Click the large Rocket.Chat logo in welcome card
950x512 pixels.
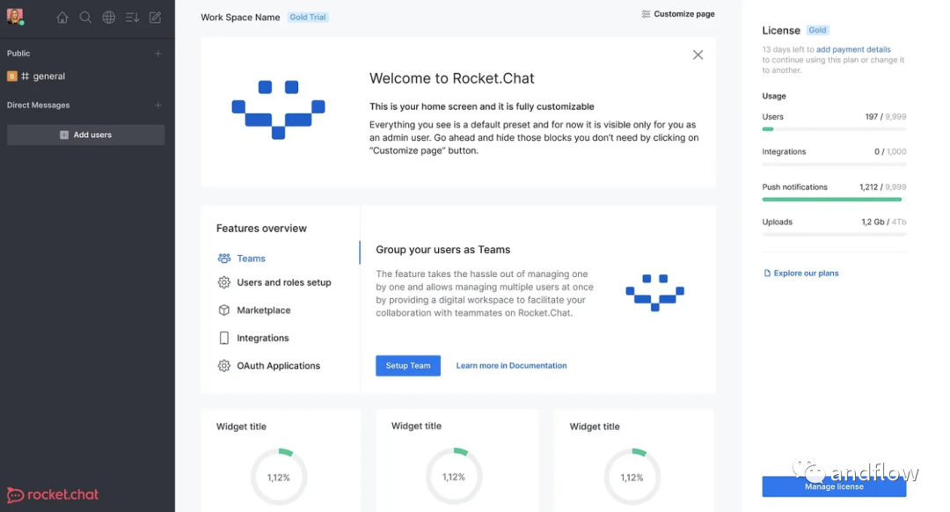tap(278, 110)
